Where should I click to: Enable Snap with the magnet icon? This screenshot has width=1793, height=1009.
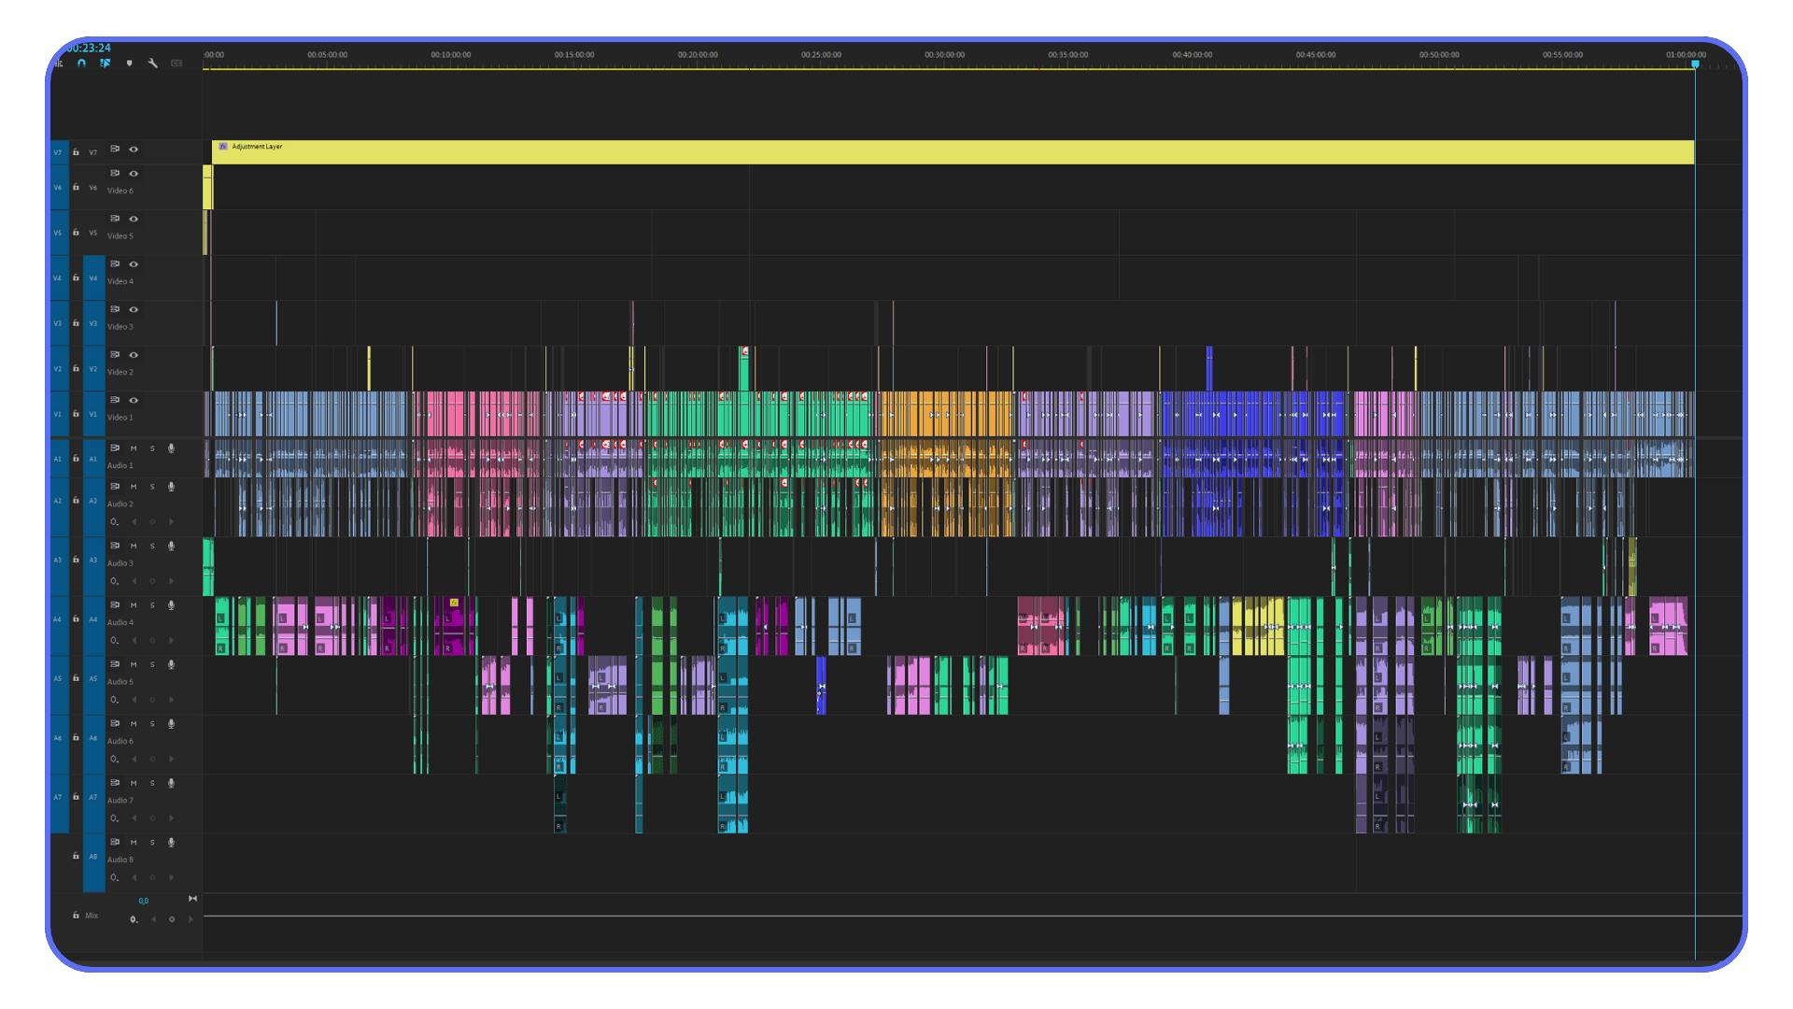pos(81,64)
